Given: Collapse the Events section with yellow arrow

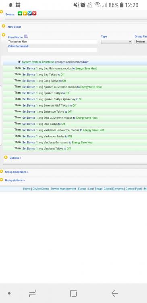Looking at the screenshot, I should (x=1, y=12).
